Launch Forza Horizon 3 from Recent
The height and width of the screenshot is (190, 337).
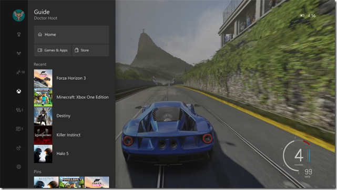[72, 78]
